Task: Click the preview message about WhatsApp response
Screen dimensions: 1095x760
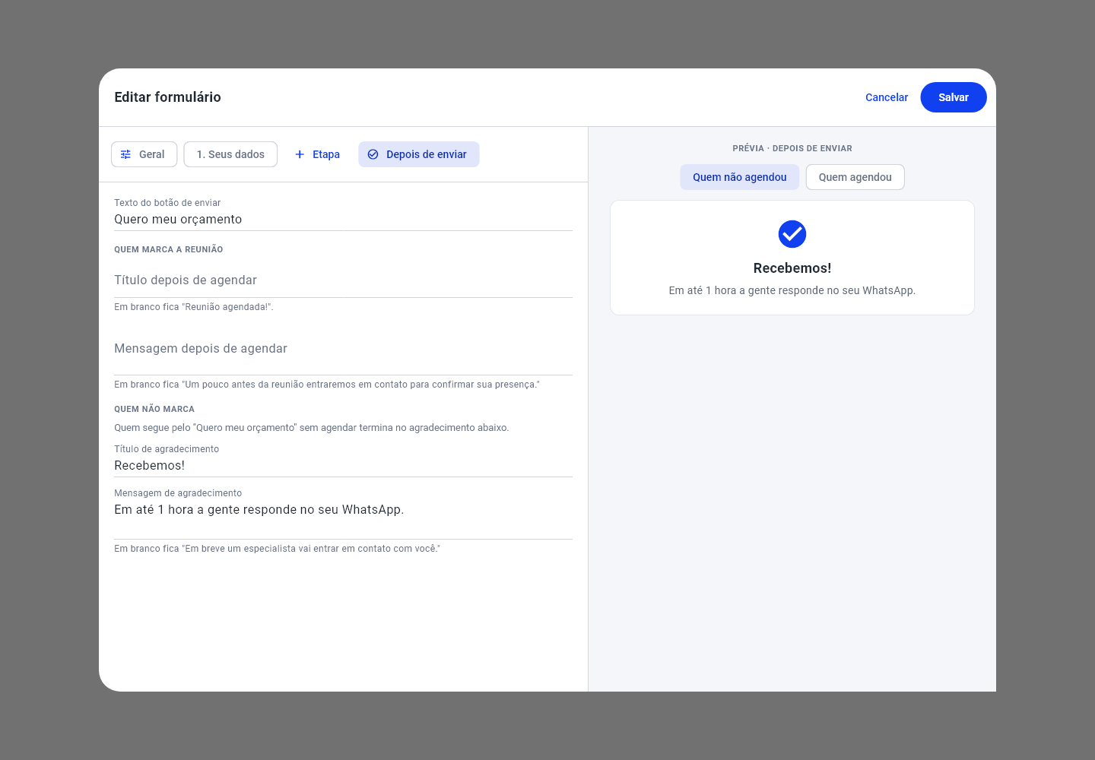Action: point(792,290)
